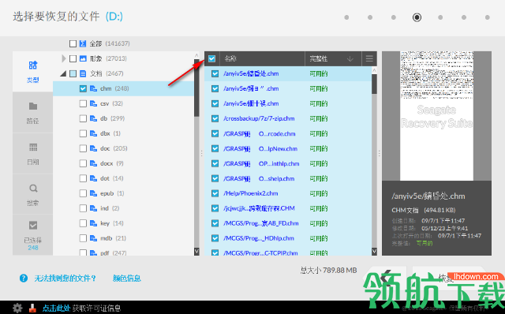Click the dot file type icon

pyautogui.click(x=93, y=178)
